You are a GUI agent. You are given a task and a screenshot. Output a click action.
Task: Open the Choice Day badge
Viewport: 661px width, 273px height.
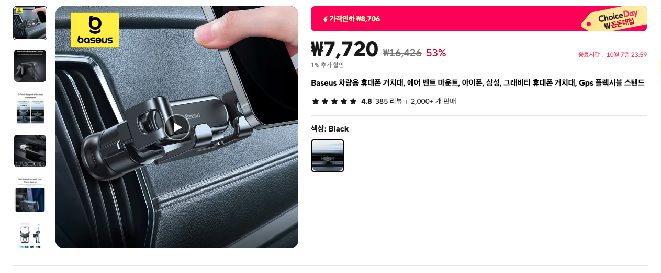point(613,19)
